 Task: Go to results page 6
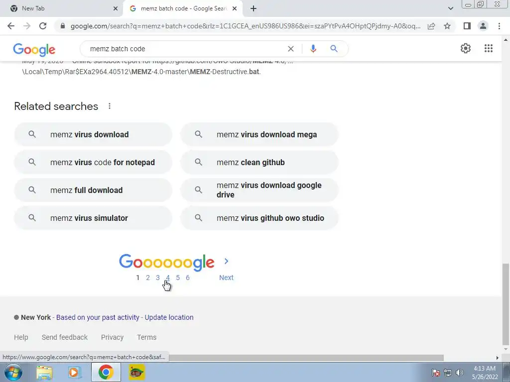(x=188, y=278)
